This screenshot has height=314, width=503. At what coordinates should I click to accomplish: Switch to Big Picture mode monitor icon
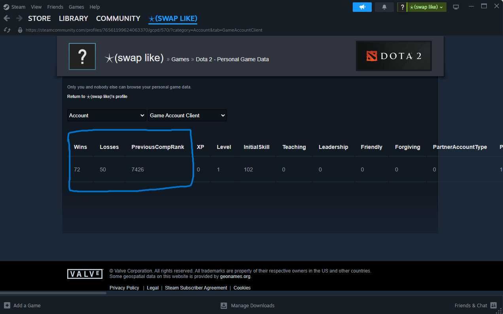[x=456, y=7]
